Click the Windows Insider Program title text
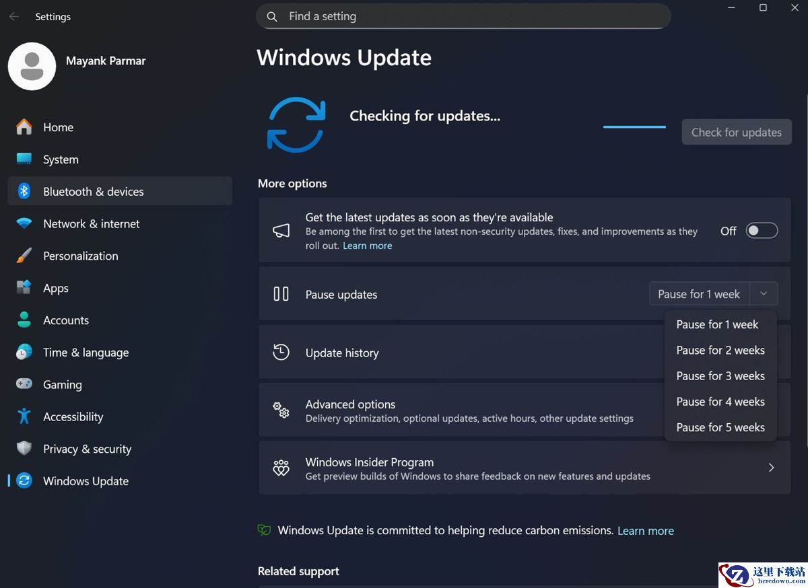The width and height of the screenshot is (808, 588). click(370, 462)
